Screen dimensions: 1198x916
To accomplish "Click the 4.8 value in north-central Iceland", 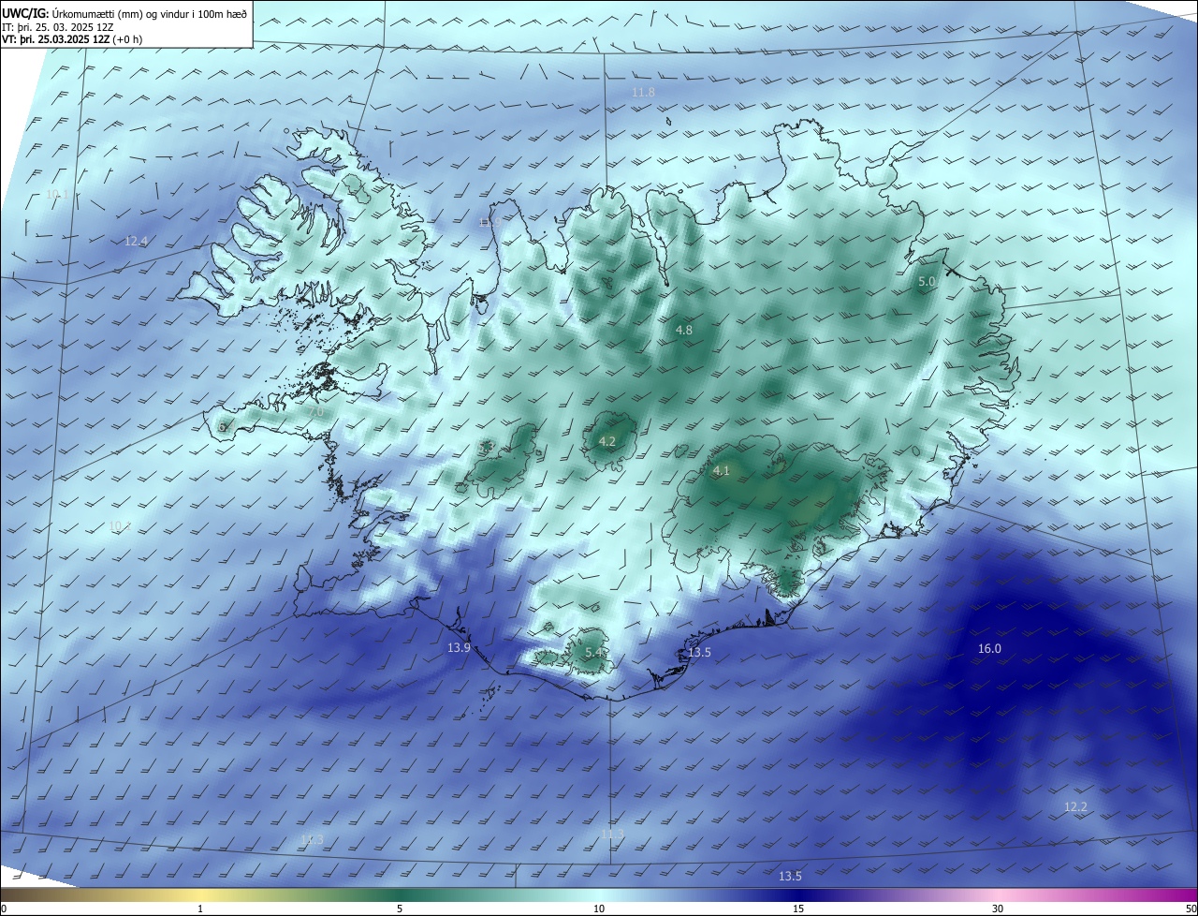I will tap(683, 331).
